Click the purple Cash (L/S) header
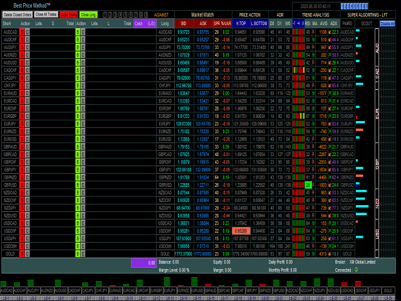This screenshot has height=301, width=401. point(145,24)
